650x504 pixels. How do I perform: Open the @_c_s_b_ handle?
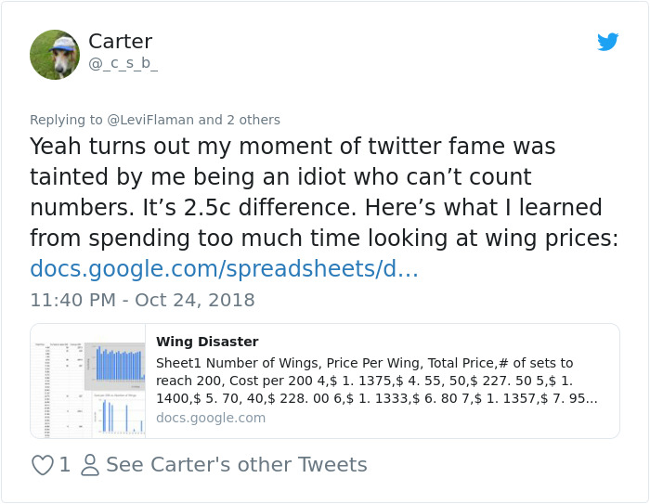pyautogui.click(x=123, y=64)
